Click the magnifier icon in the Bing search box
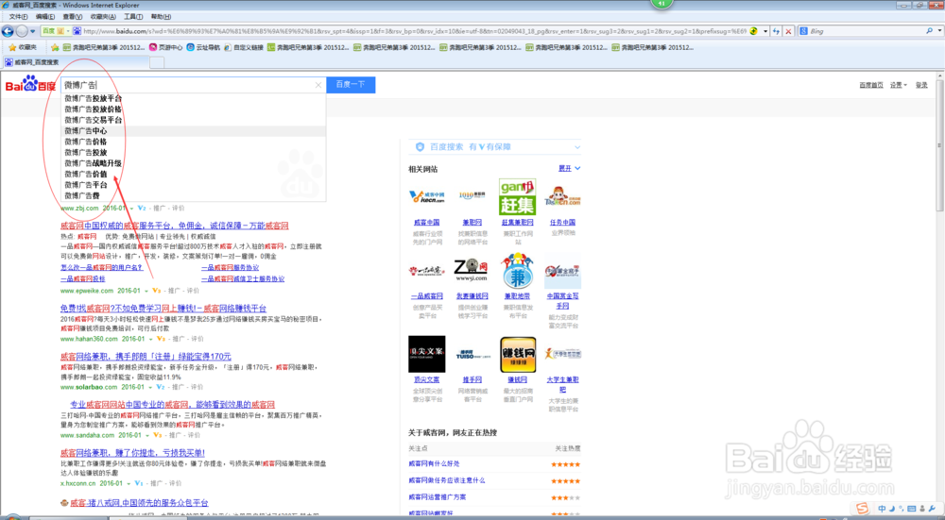Screen dimensions: 945x520 [929, 31]
